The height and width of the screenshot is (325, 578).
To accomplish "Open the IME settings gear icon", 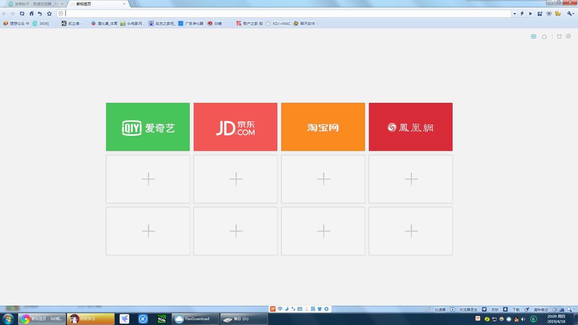I will (x=326, y=309).
